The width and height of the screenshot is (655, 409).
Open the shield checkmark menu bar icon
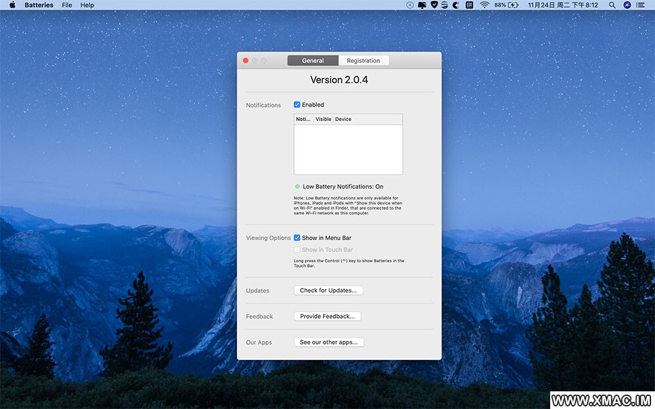(434, 5)
